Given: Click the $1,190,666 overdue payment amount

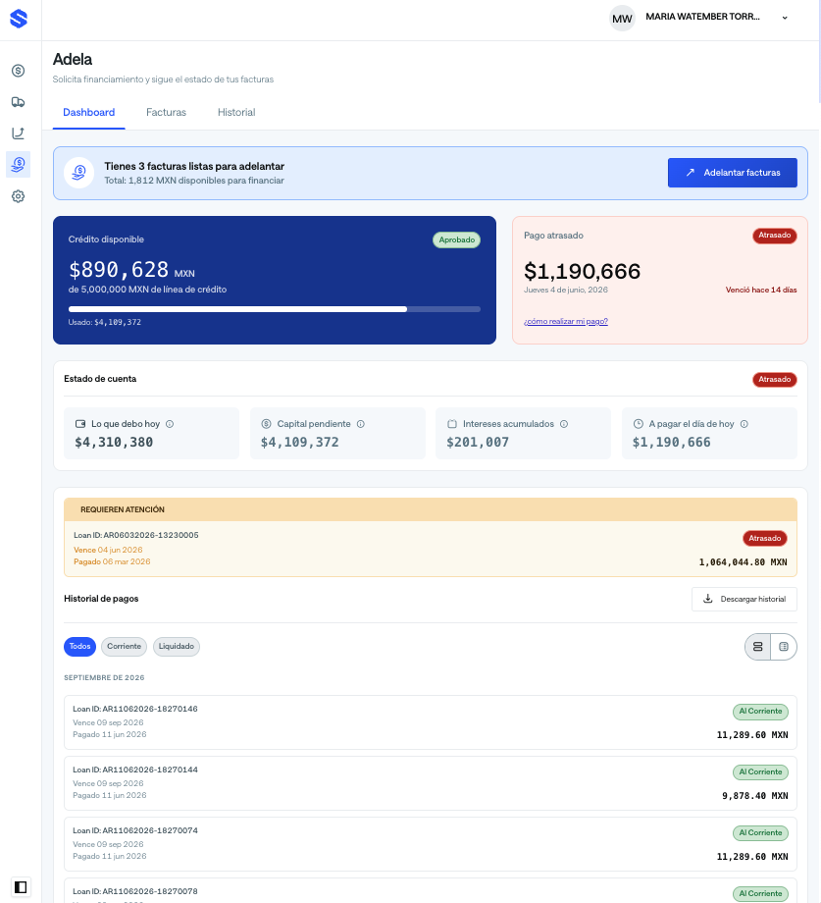Looking at the screenshot, I should (582, 271).
